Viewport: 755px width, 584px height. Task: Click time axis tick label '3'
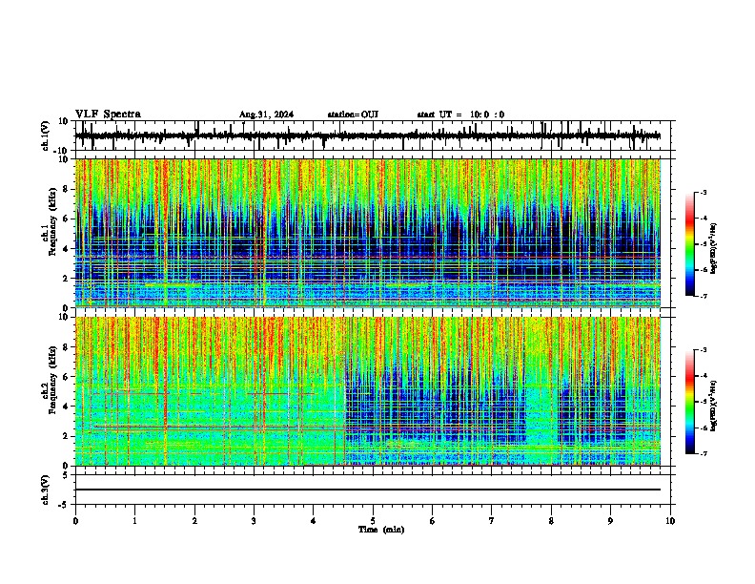254,521
